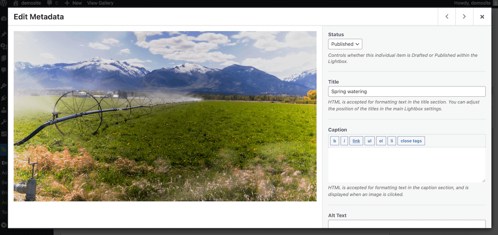Click the irrigation field image preview
The image size is (498, 235).
coord(165,116)
